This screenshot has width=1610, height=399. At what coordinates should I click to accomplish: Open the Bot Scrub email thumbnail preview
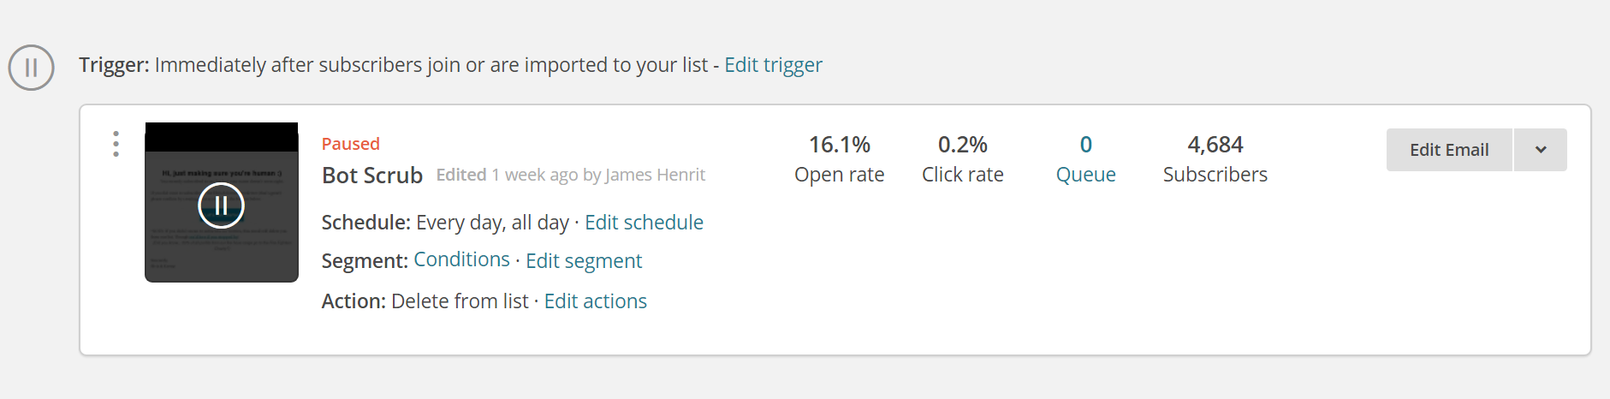pos(222,203)
